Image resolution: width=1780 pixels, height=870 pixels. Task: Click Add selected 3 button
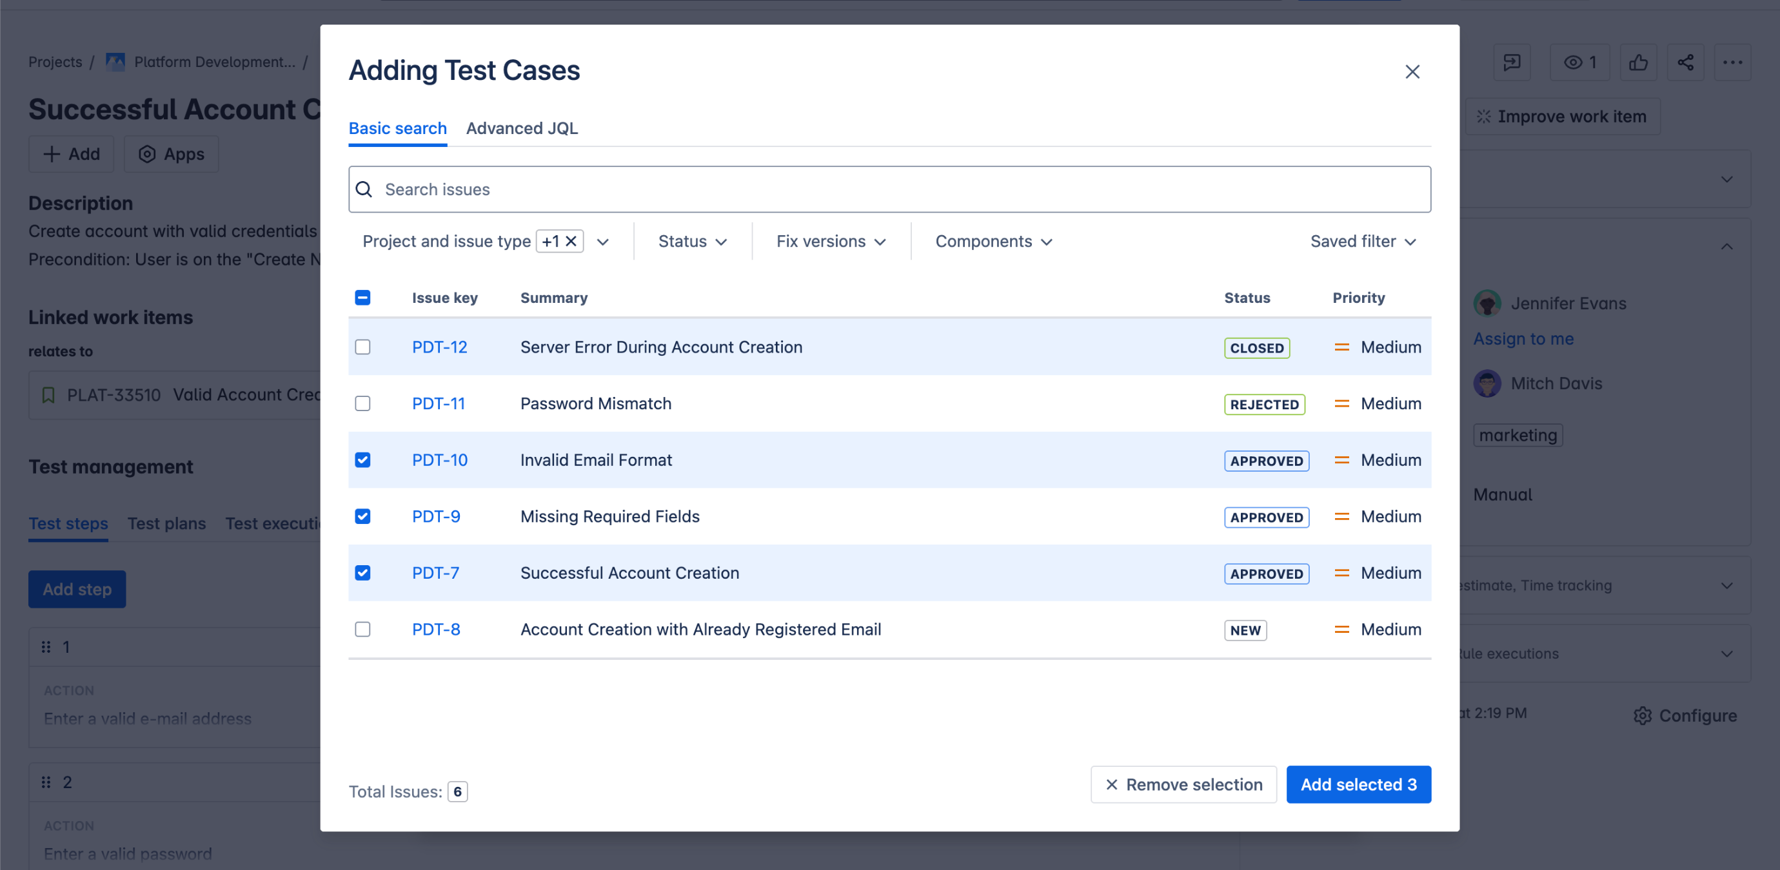click(1358, 784)
